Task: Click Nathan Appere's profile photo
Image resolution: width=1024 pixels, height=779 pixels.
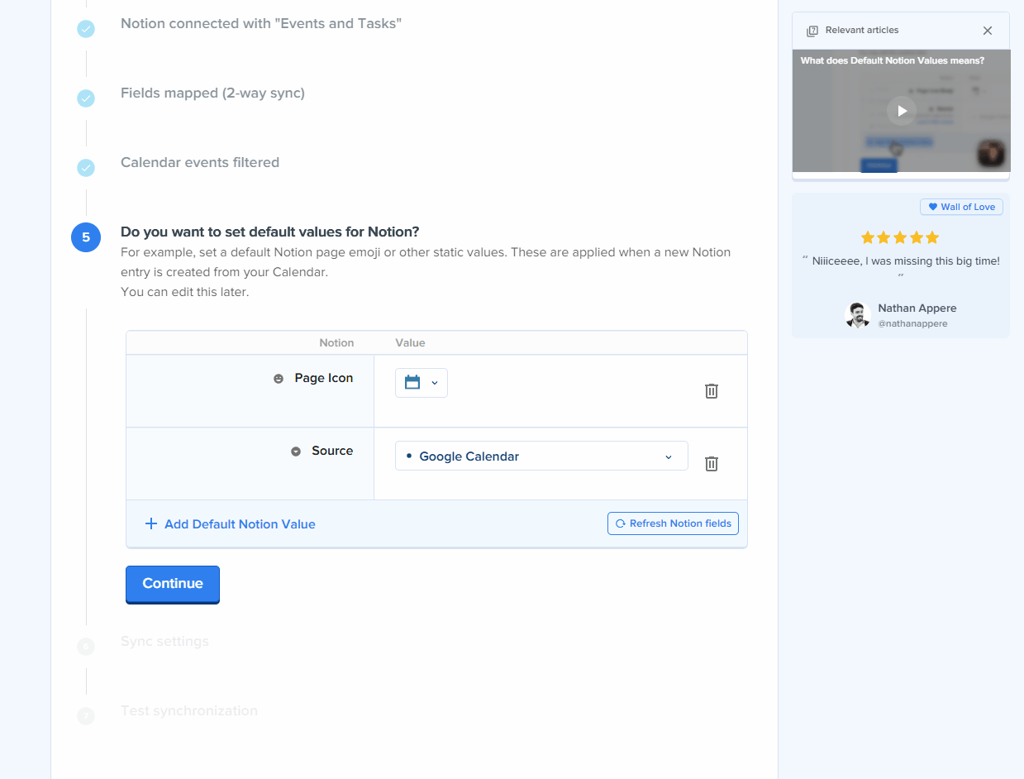Action: point(858,315)
